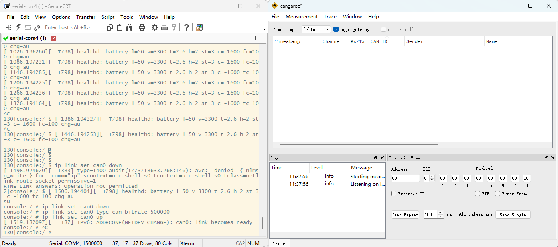The height and width of the screenshot is (247, 558).
Task: Click the Log Message column header
Action: (x=367, y=168)
